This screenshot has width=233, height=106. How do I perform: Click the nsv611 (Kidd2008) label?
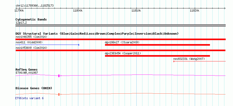coord(29,42)
